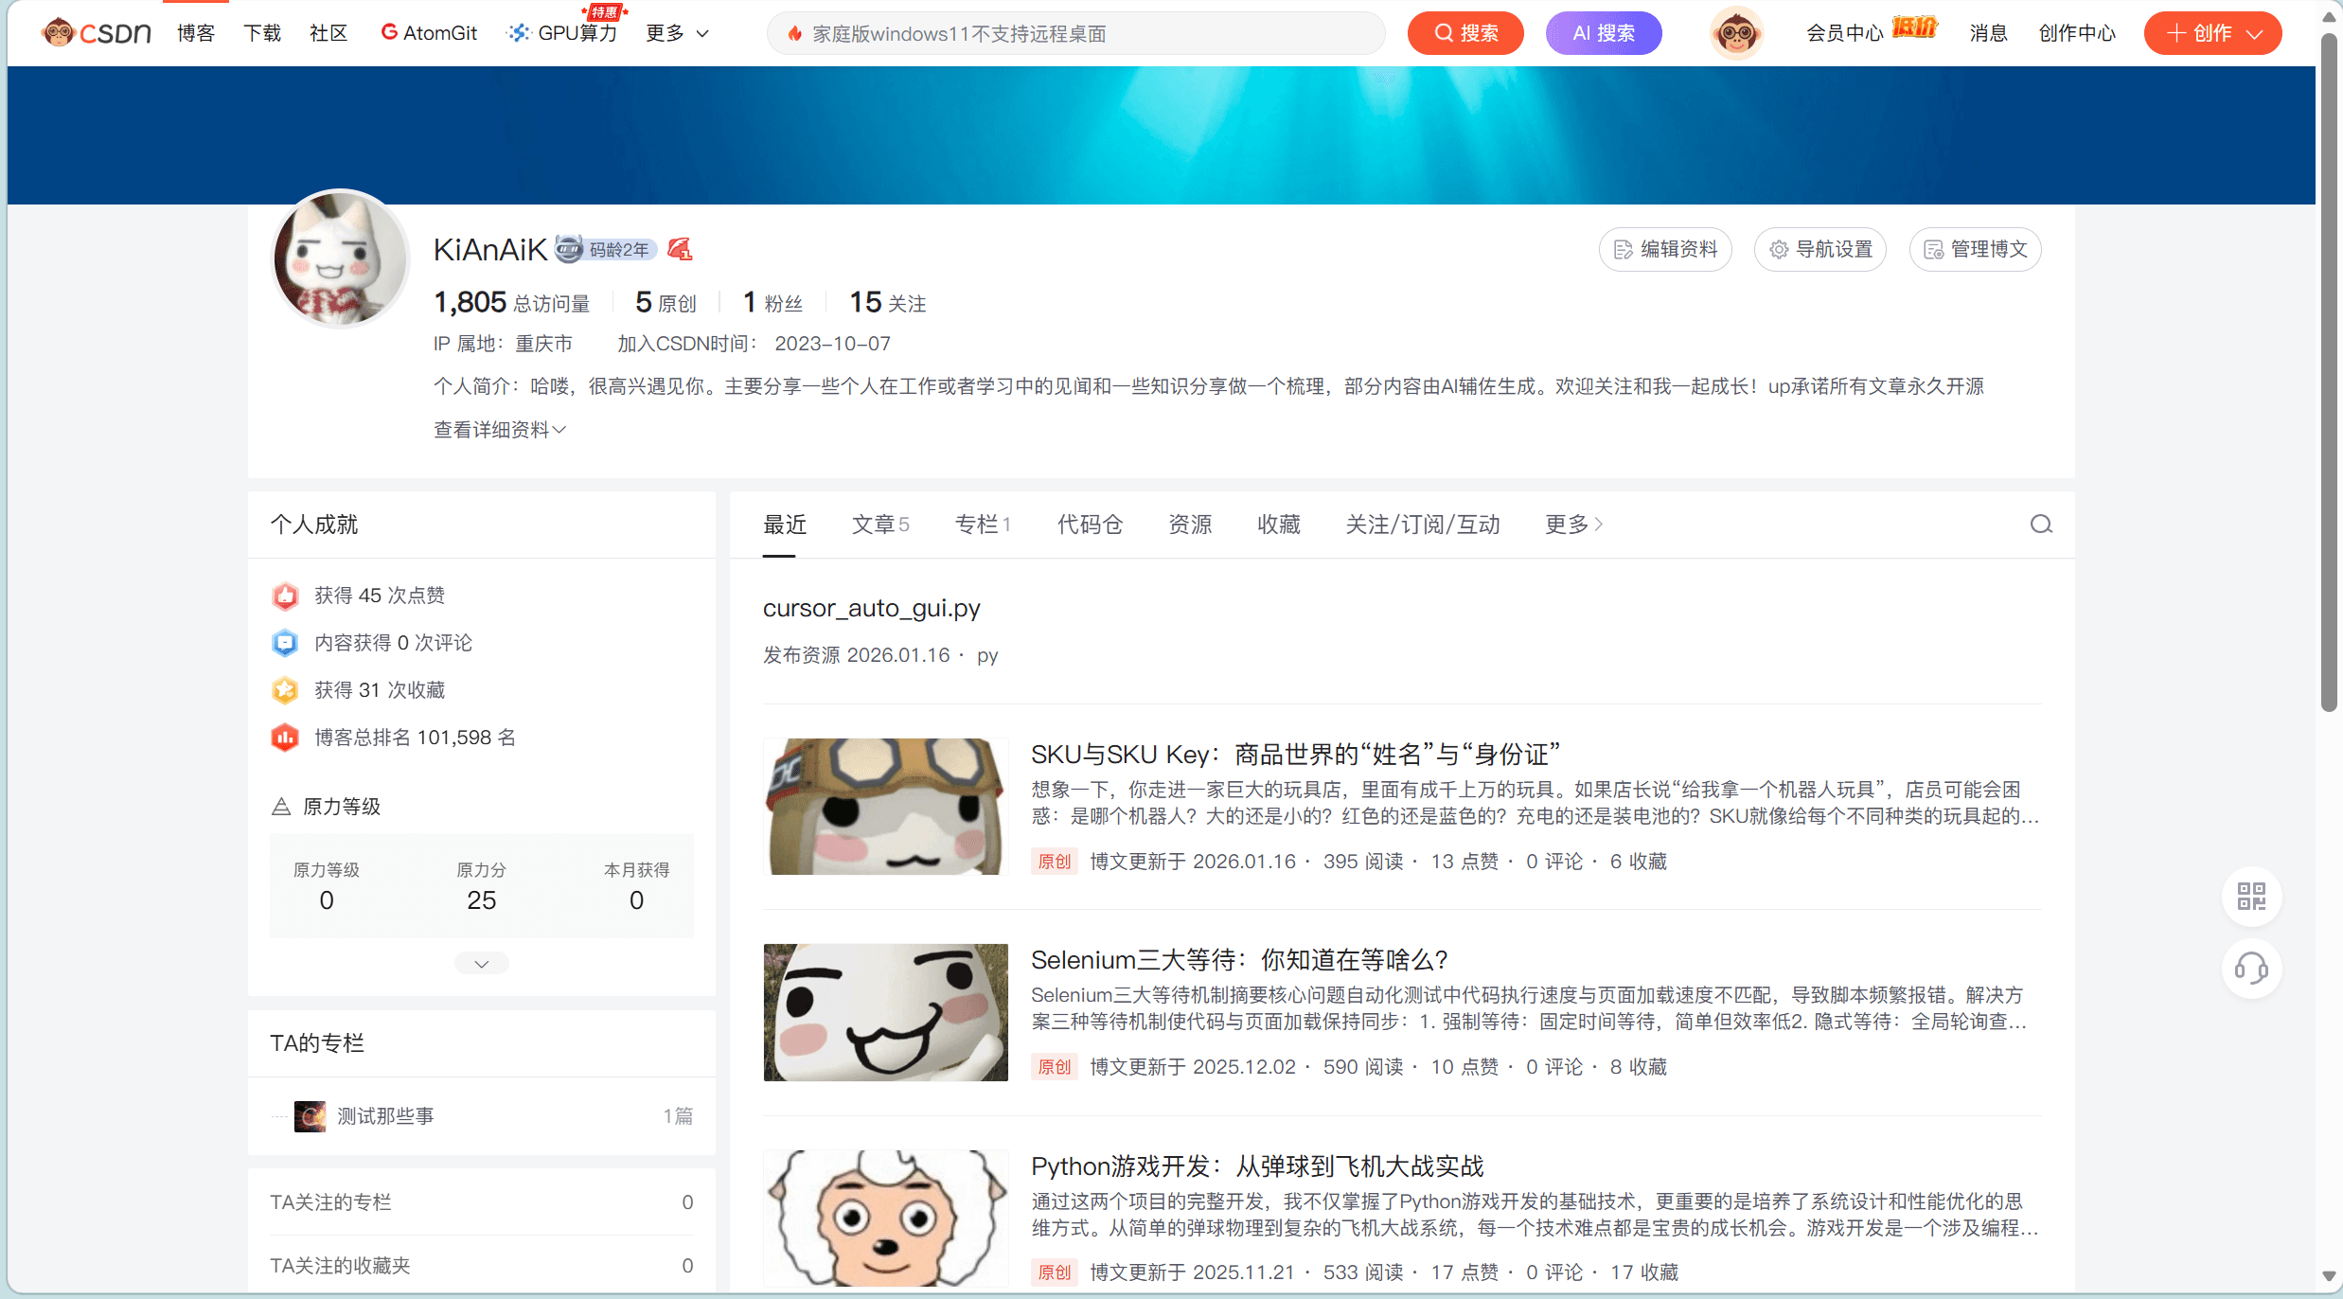Open 创作中心 link
The width and height of the screenshot is (2343, 1299).
(x=2077, y=33)
